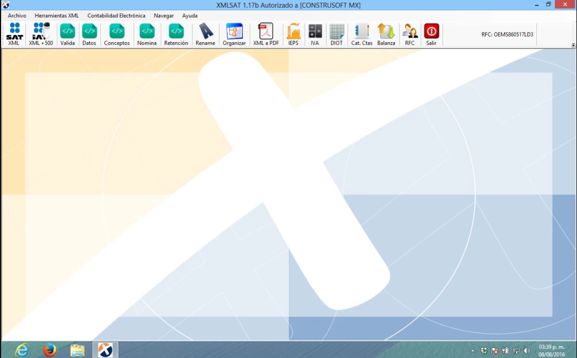Open the Archivo menu
Image resolution: width=577 pixels, height=358 pixels.
17,15
